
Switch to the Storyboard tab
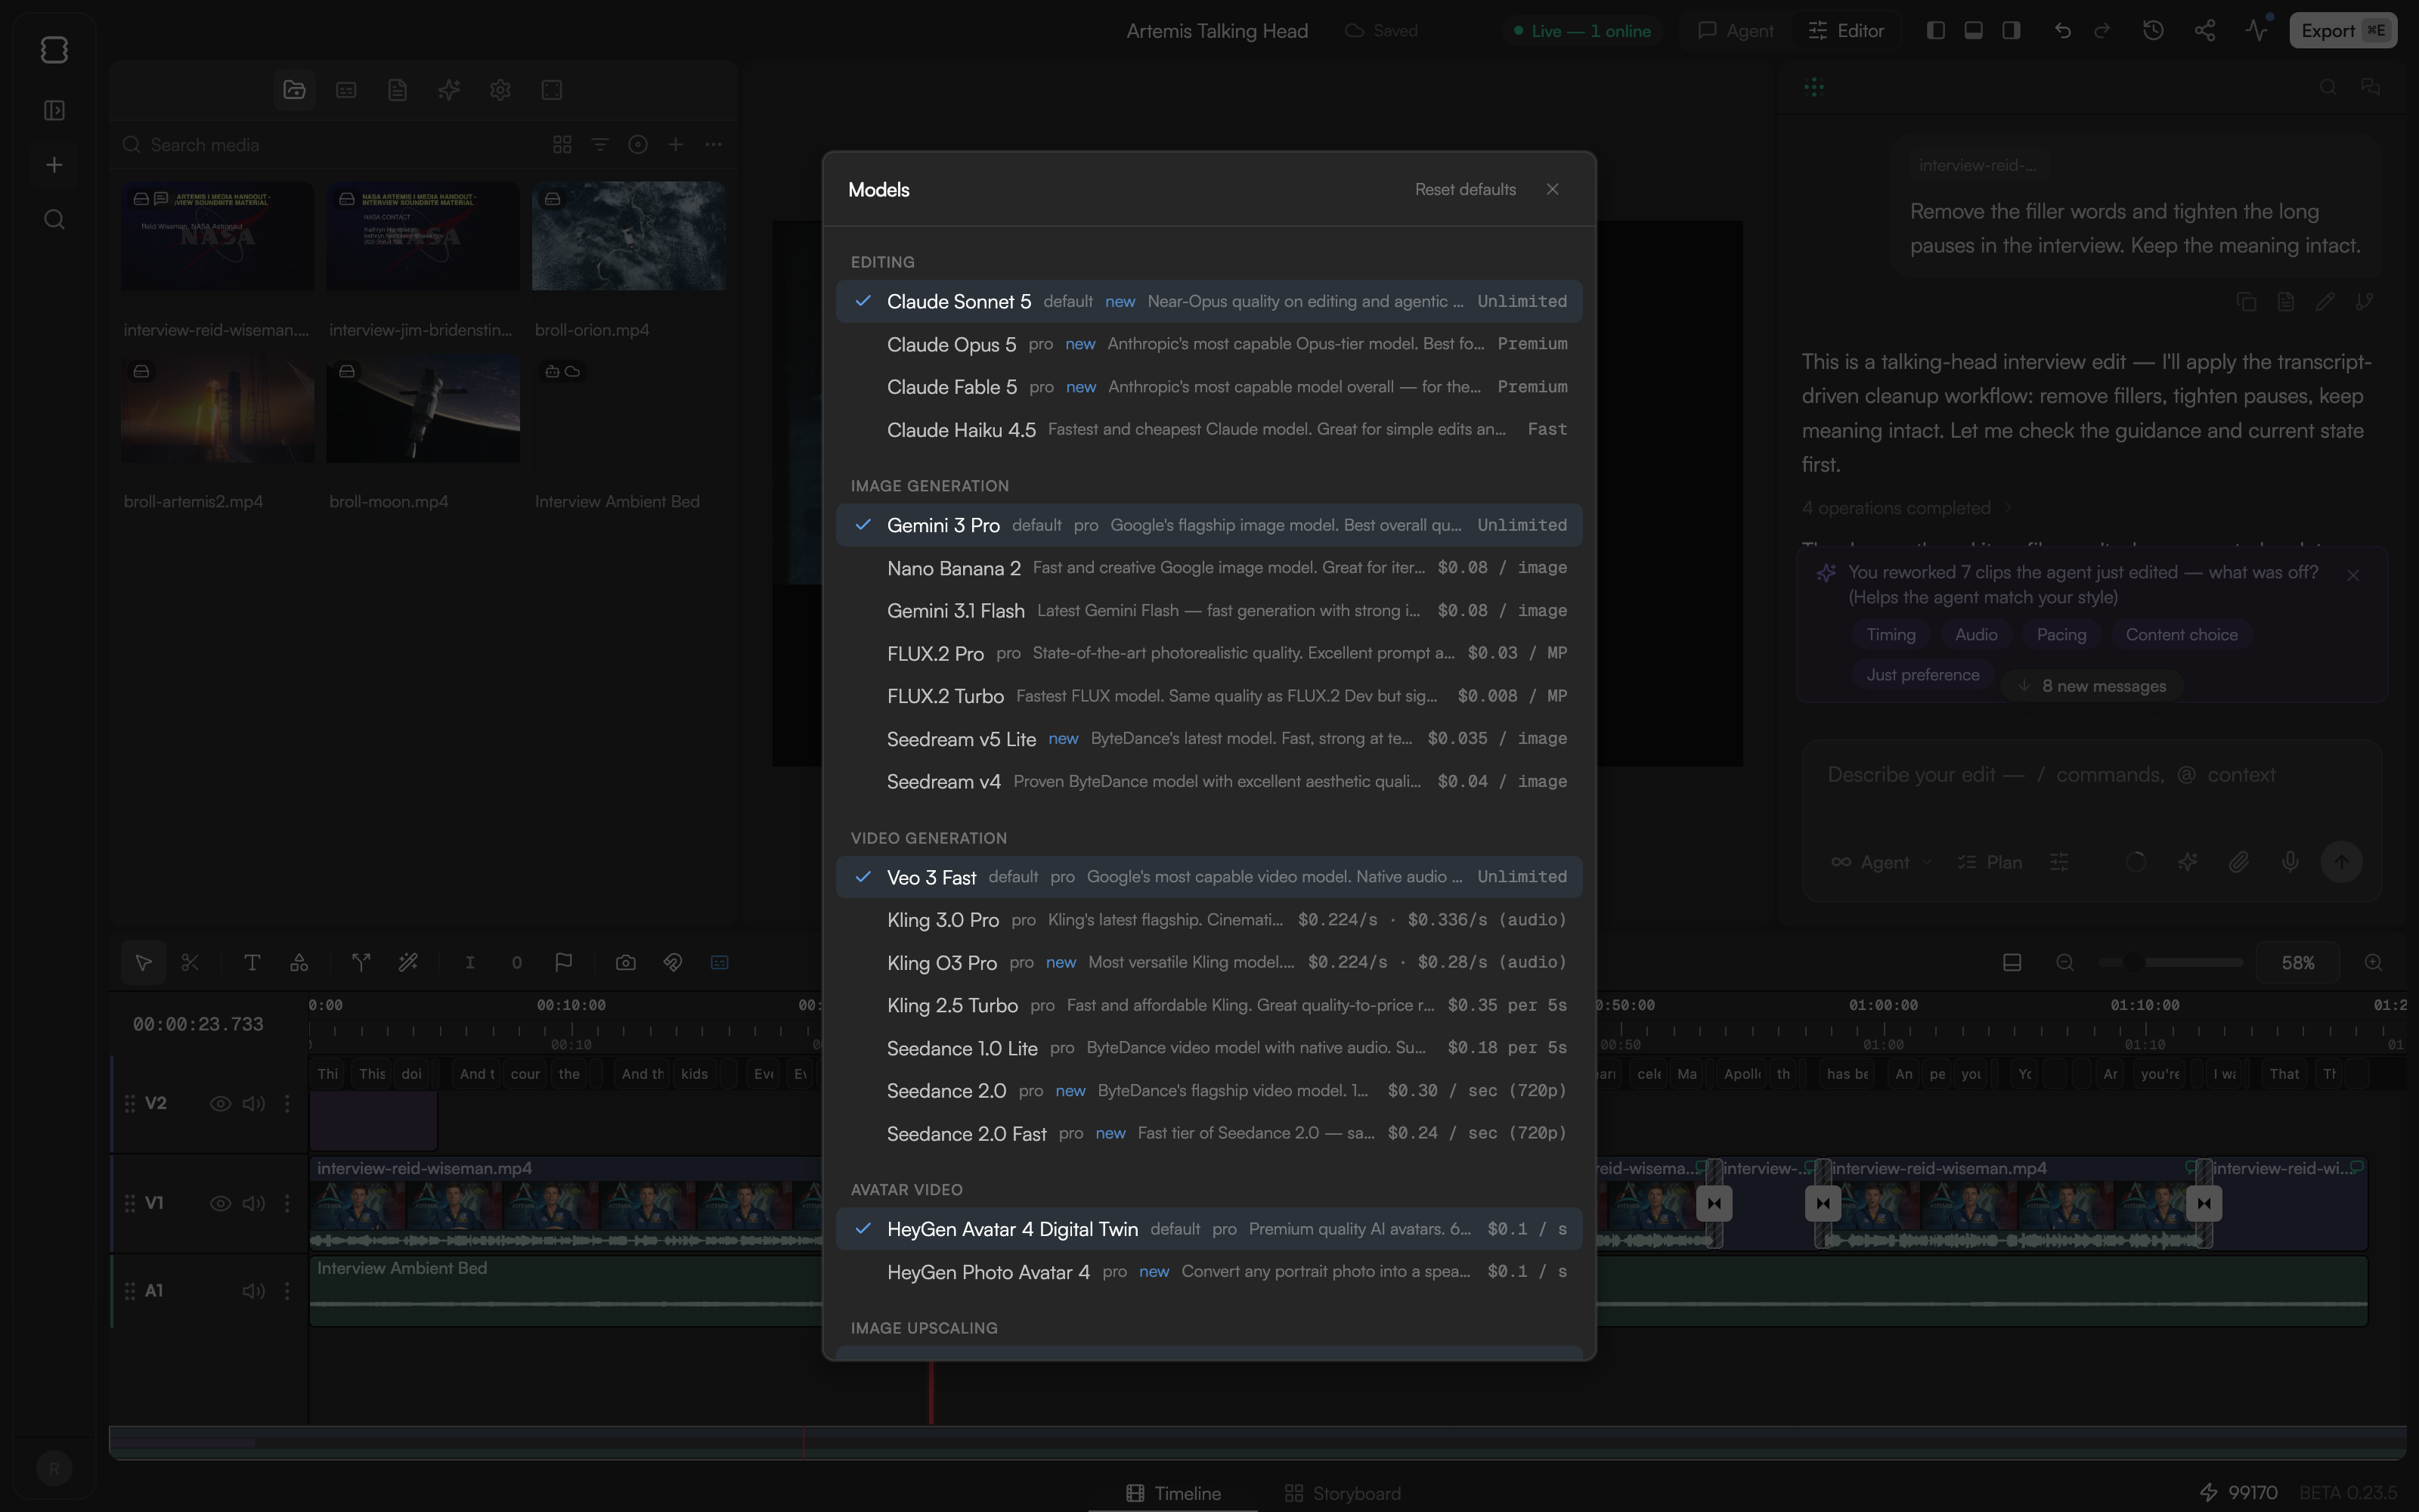pos(1343,1494)
